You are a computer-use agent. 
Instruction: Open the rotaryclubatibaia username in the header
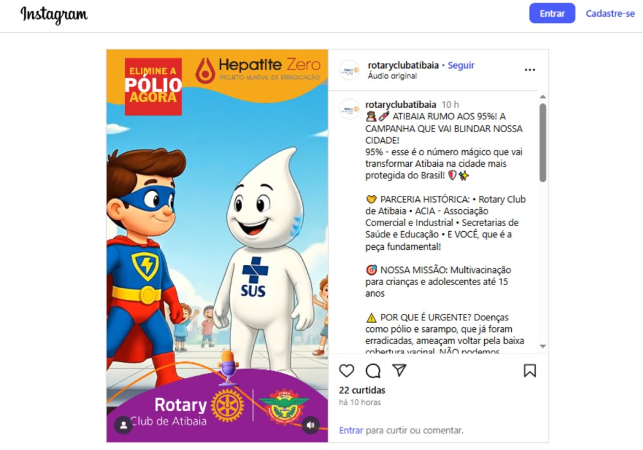(x=403, y=65)
